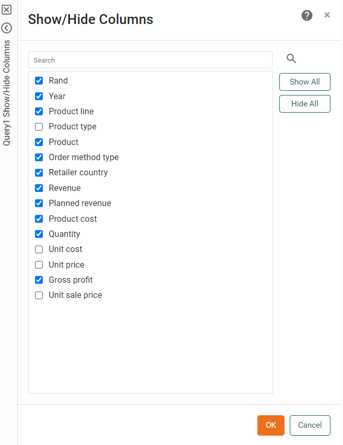Click the Show All button
The image size is (343, 445).
click(304, 82)
